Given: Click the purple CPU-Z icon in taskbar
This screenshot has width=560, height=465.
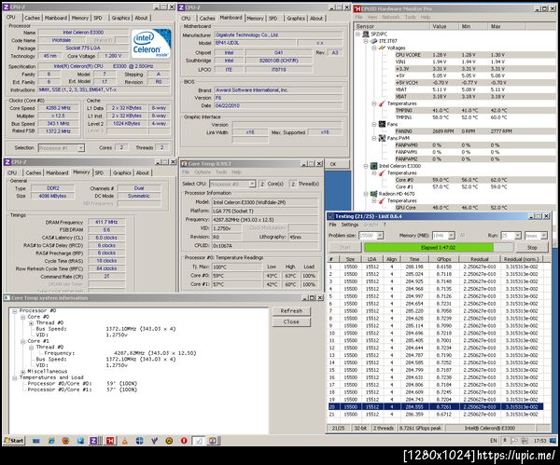Looking at the screenshot, I should point(93,441).
